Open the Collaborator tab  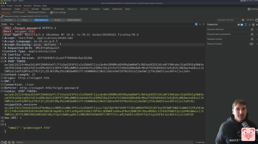[59, 9]
